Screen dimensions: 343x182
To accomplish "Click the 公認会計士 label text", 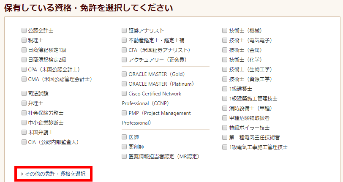I will (41, 31).
